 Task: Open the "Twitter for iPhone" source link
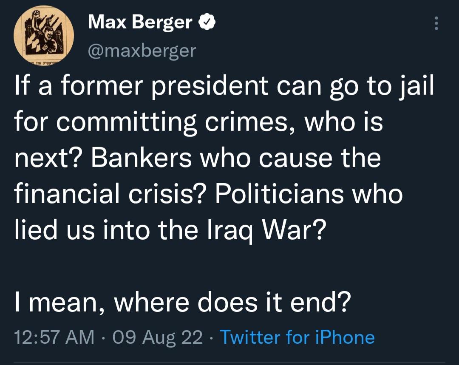(297, 337)
